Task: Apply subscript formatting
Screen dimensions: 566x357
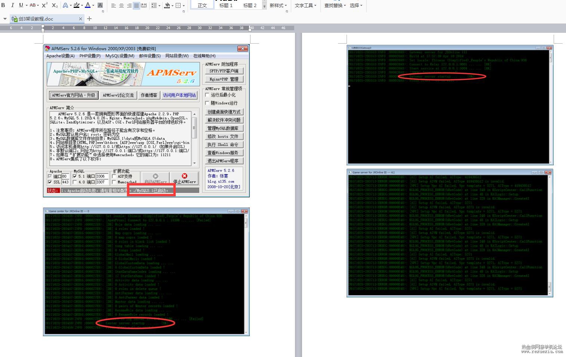Action: tap(55, 5)
